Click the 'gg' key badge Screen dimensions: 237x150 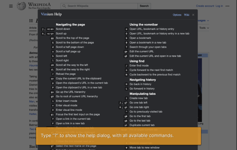[x=52, y=38]
